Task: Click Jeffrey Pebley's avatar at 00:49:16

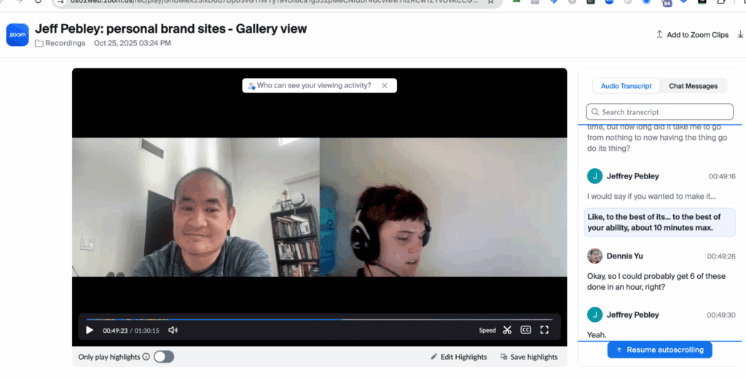Action: [x=594, y=176]
